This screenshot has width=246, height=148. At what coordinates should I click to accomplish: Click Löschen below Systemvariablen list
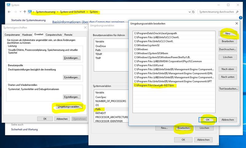coord(204,128)
